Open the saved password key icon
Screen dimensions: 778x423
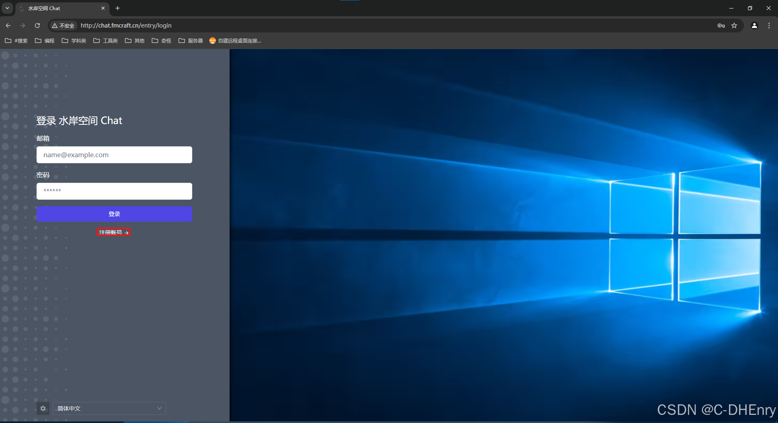click(721, 26)
